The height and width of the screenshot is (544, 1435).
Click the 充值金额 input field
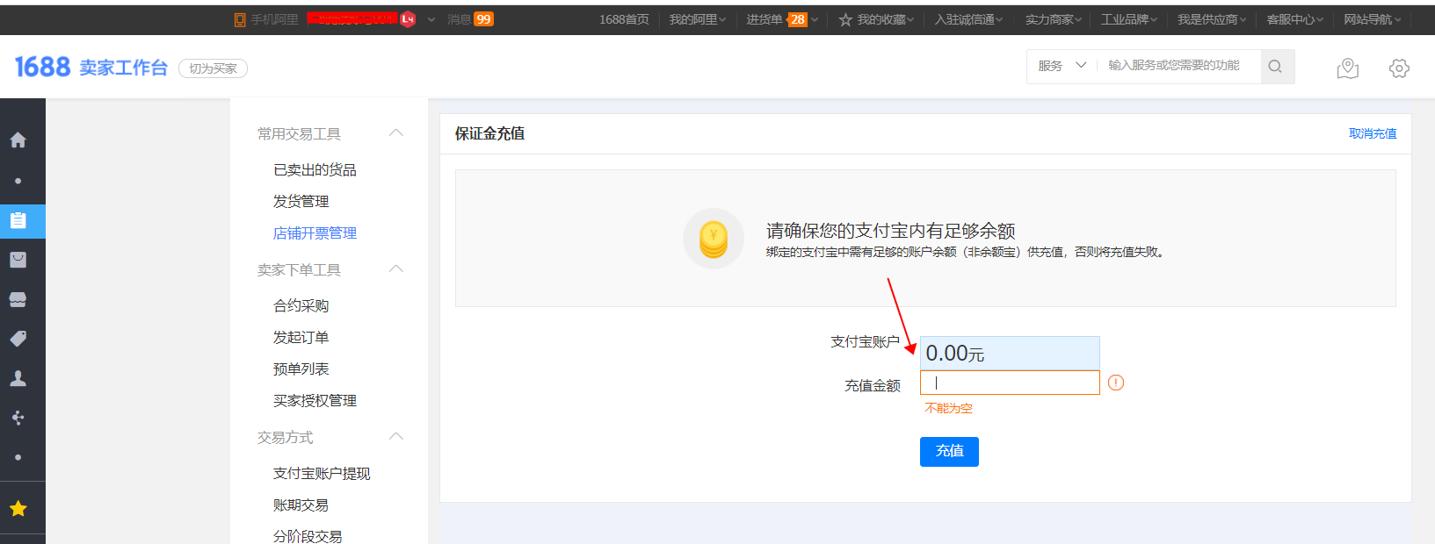[x=1010, y=383]
